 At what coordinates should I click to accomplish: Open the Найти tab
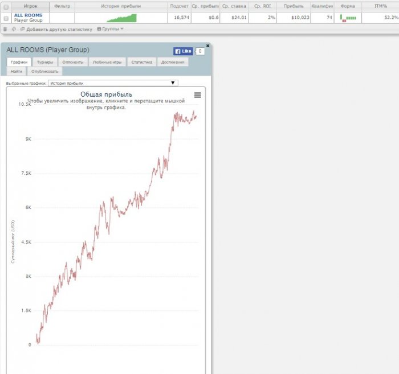17,71
